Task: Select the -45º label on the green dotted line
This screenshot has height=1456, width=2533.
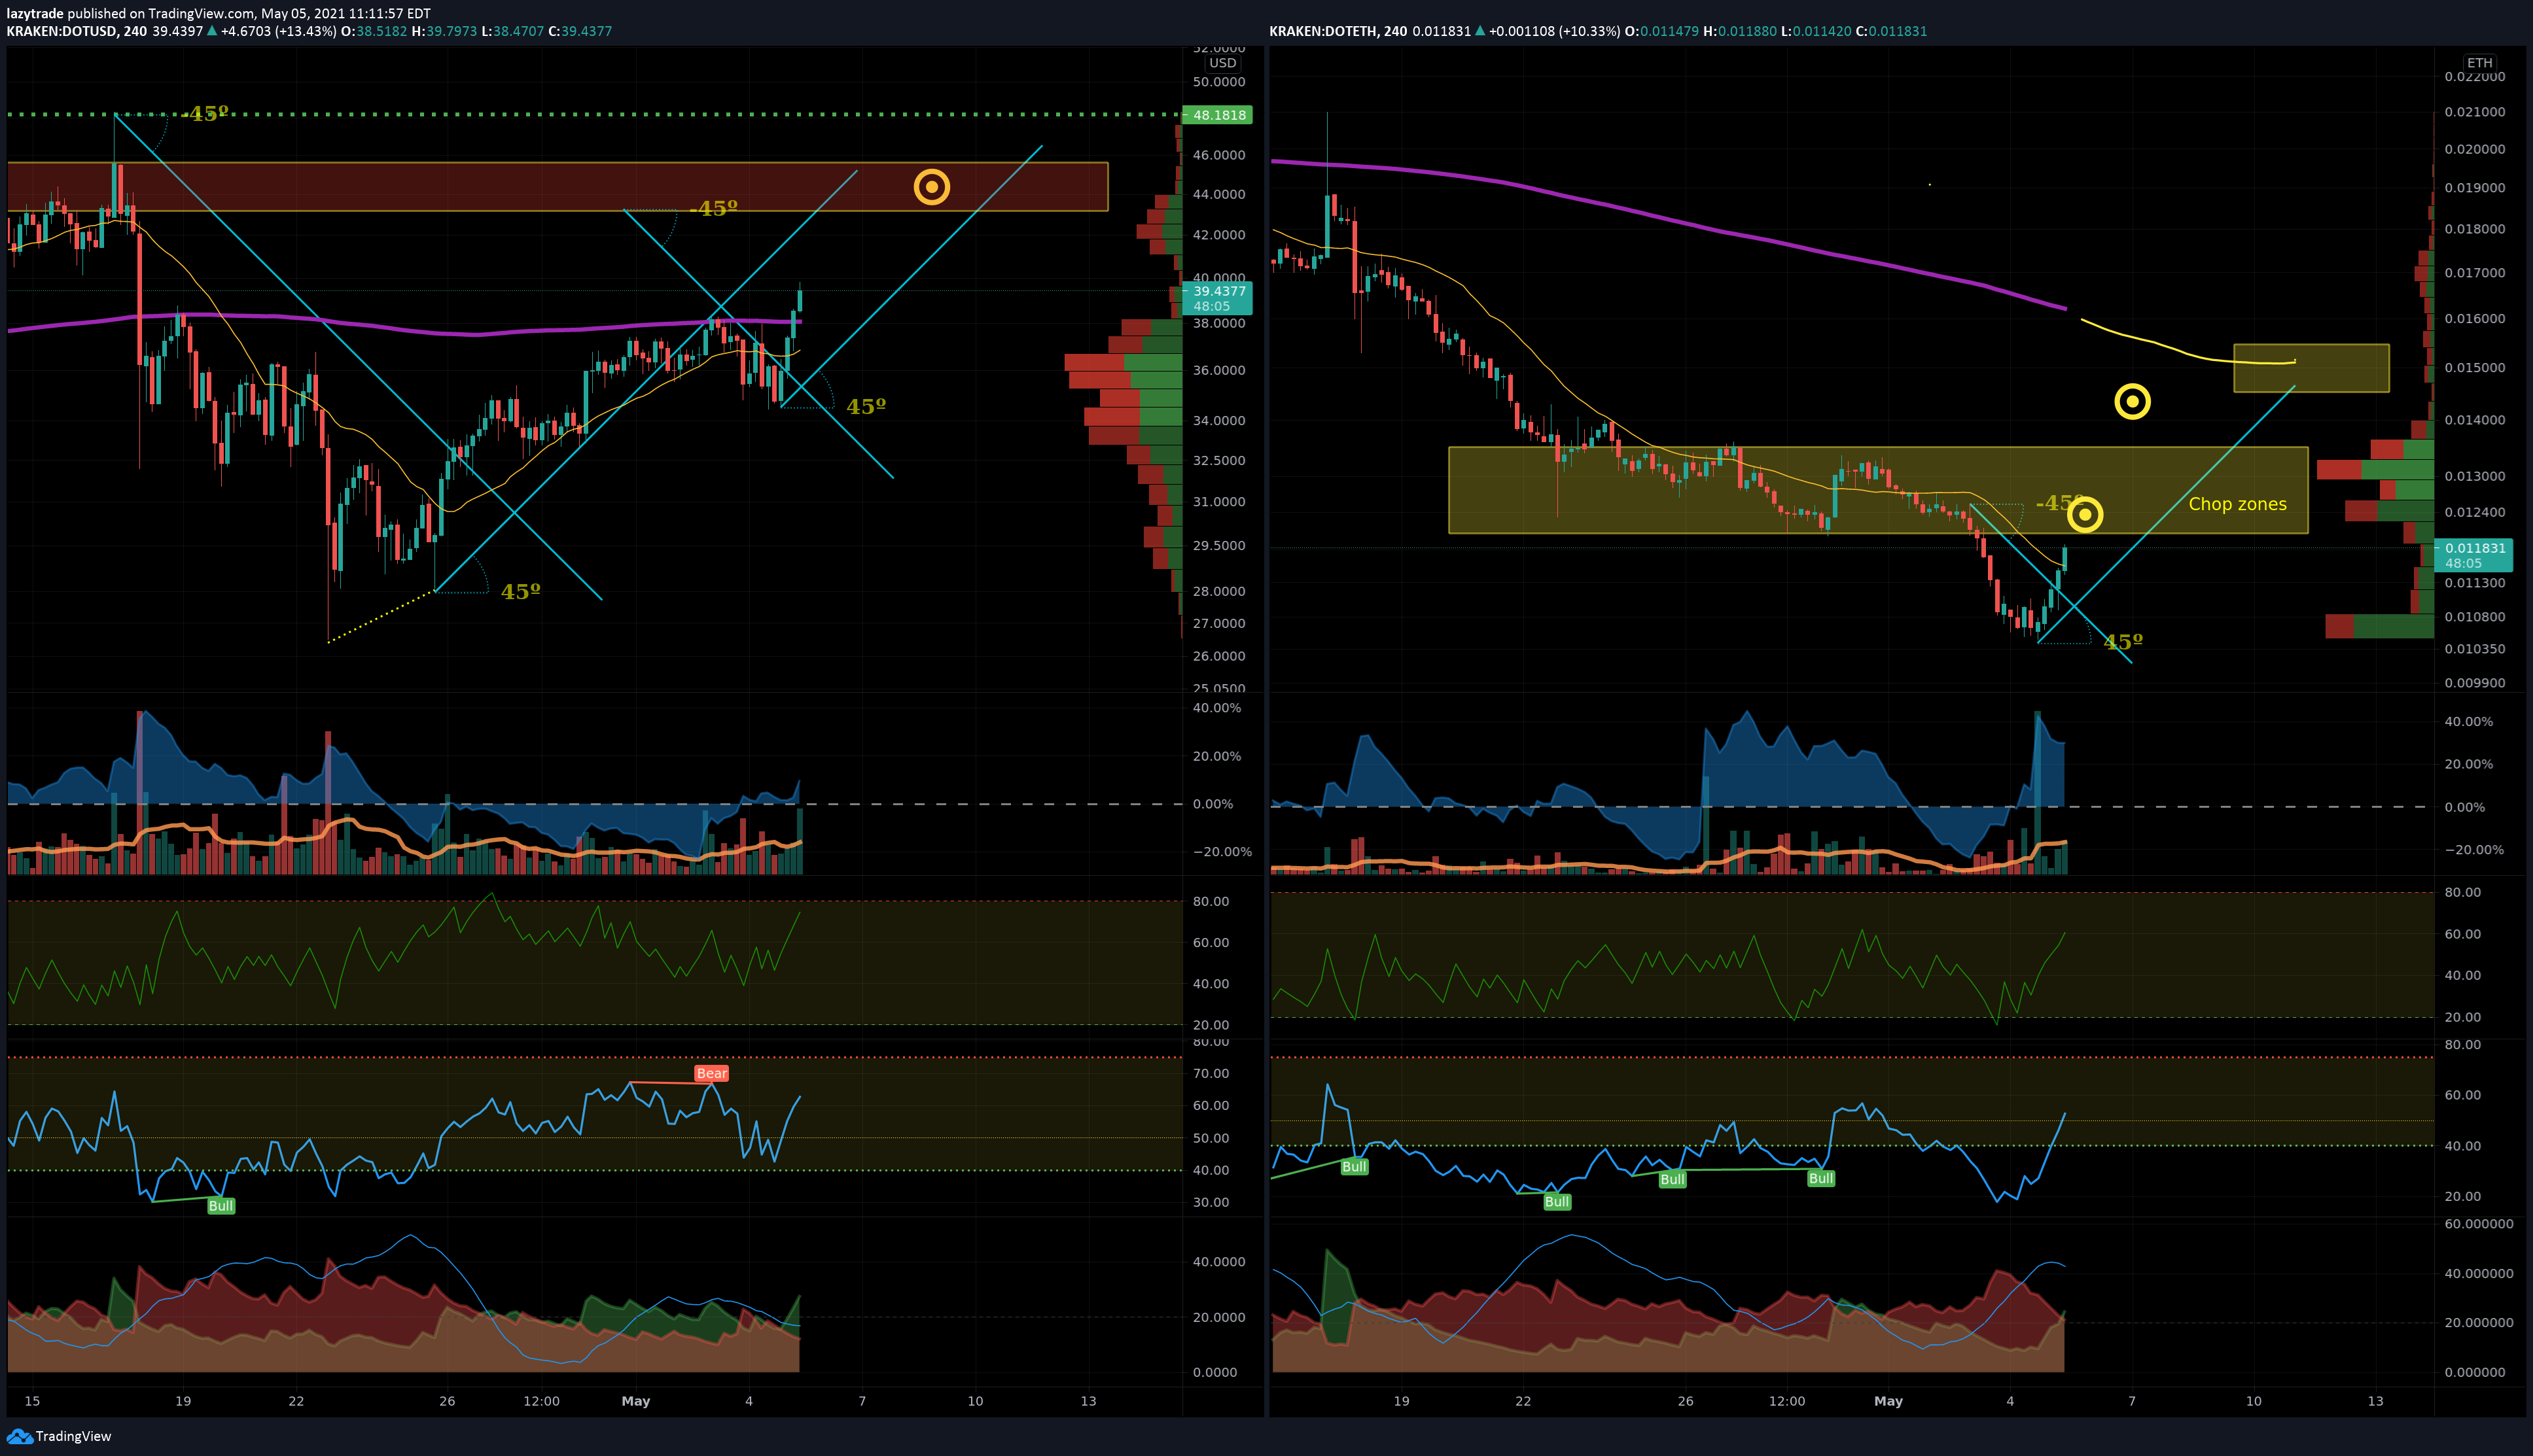Action: click(x=206, y=114)
